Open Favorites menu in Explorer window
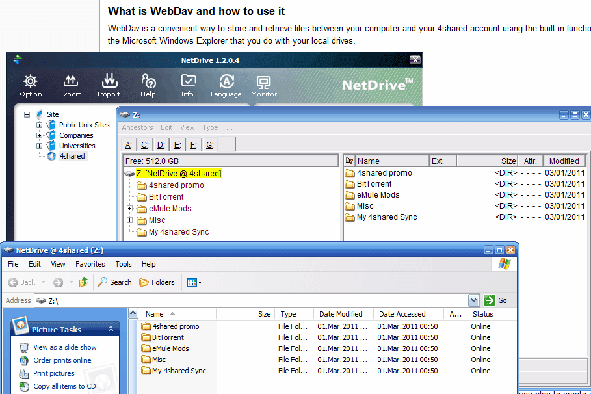 tap(90, 264)
